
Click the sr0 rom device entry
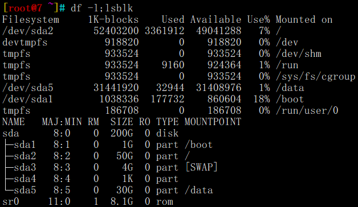(x=11, y=202)
